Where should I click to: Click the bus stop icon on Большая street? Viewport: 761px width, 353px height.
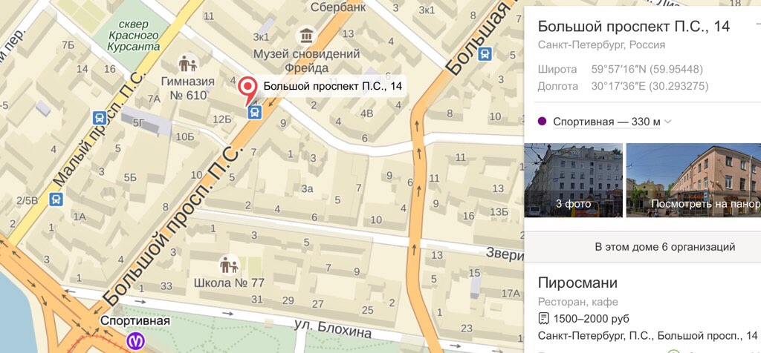coord(485,53)
